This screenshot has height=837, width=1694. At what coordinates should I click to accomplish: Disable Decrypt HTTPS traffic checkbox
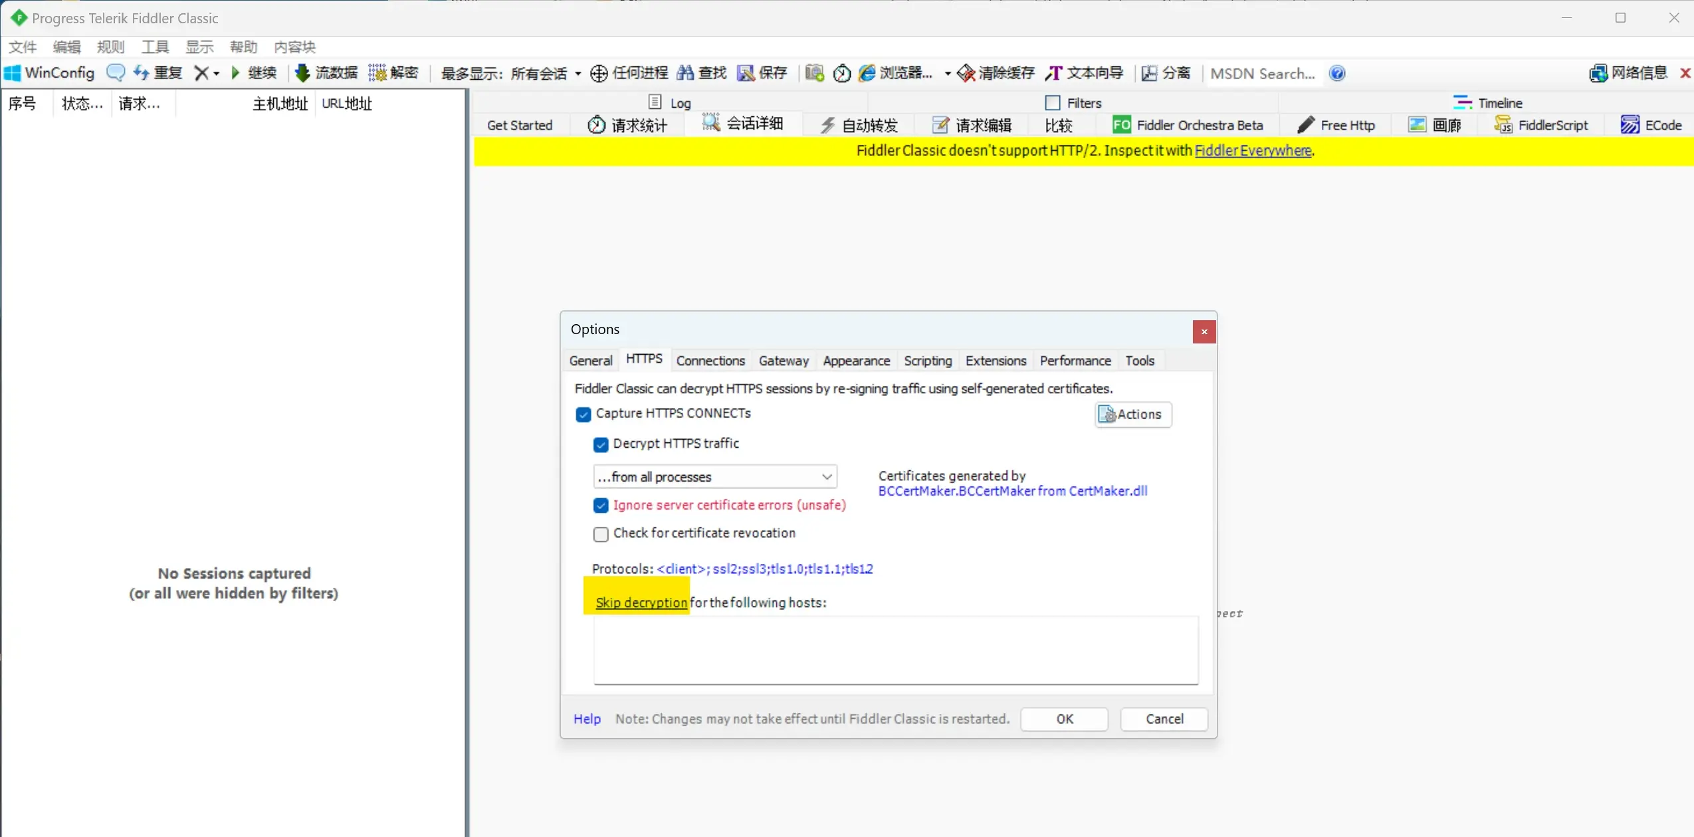tap(601, 444)
